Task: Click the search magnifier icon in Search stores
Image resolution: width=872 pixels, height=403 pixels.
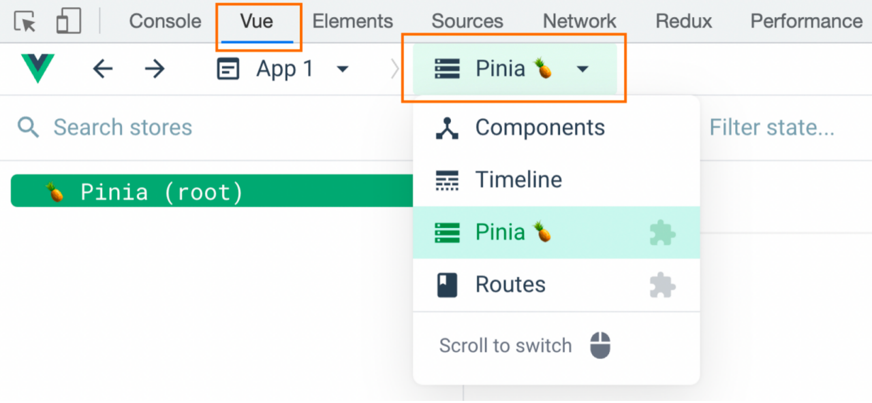Action: [x=27, y=127]
